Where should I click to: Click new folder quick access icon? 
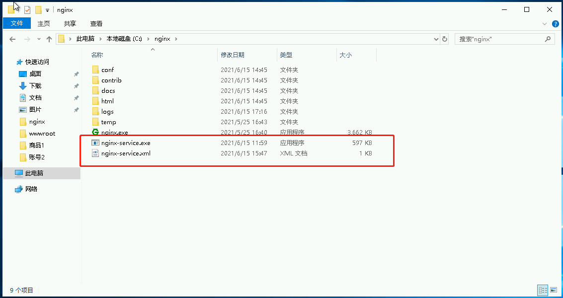[x=38, y=10]
